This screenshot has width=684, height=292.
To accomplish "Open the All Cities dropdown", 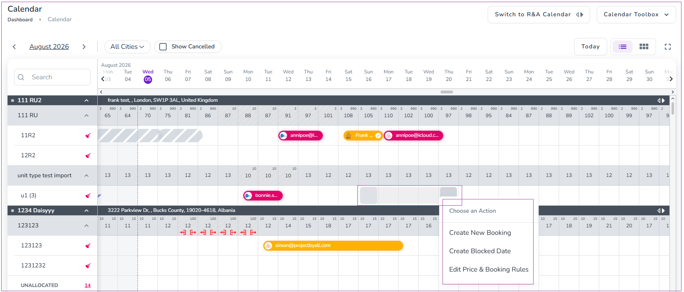I will click(127, 47).
